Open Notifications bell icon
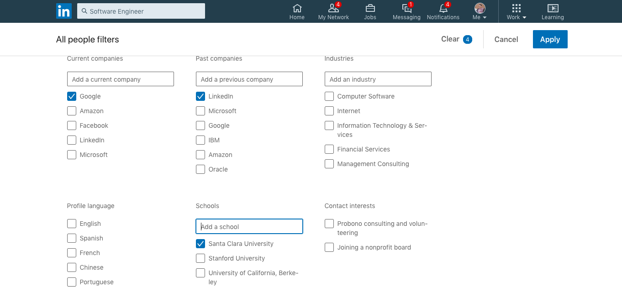This screenshot has width=622, height=287. pyautogui.click(x=443, y=8)
